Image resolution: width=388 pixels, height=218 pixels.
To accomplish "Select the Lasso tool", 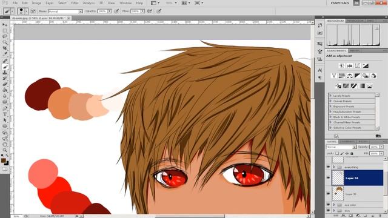I will [x=5, y=36].
